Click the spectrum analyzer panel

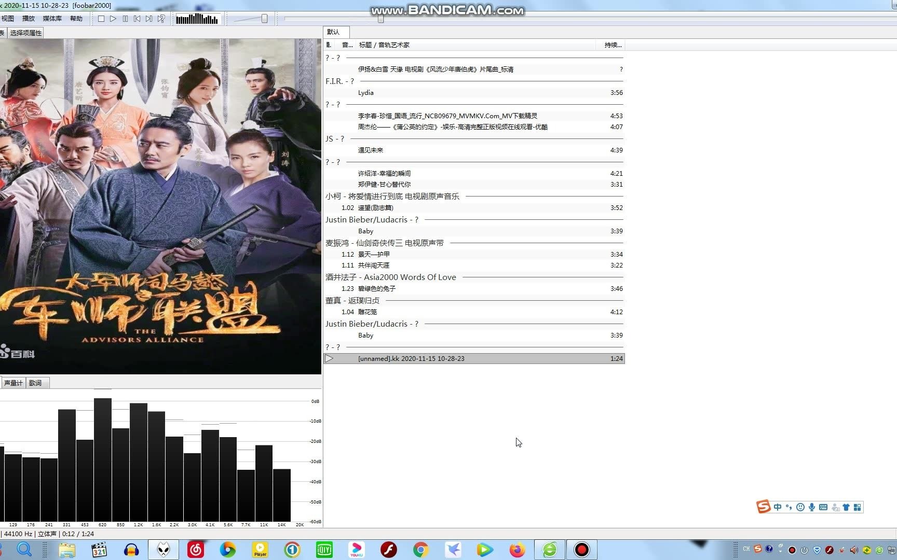click(161, 458)
